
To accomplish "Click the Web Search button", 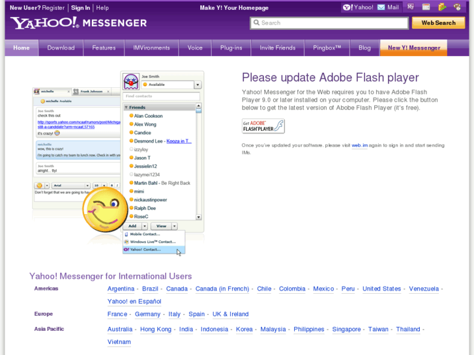I will pos(438,23).
